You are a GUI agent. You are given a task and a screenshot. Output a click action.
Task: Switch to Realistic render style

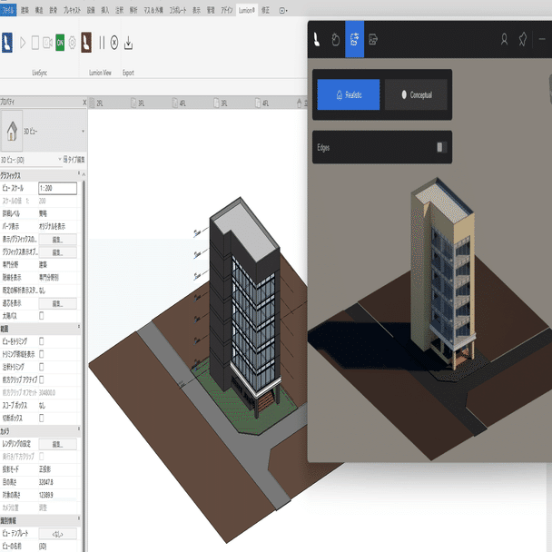tap(349, 94)
